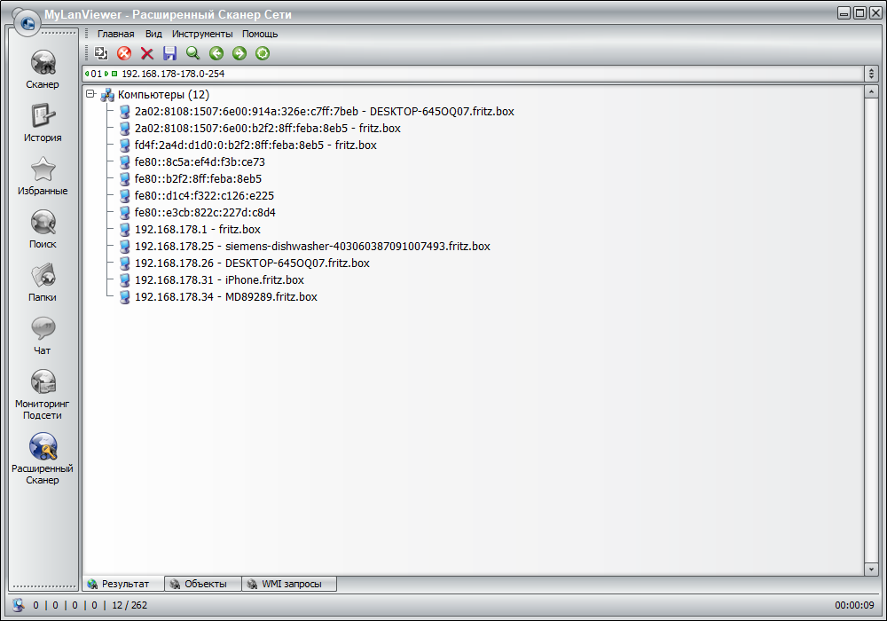The image size is (887, 621).
Task: Click the Поиск sidebar icon
Action: point(43,229)
